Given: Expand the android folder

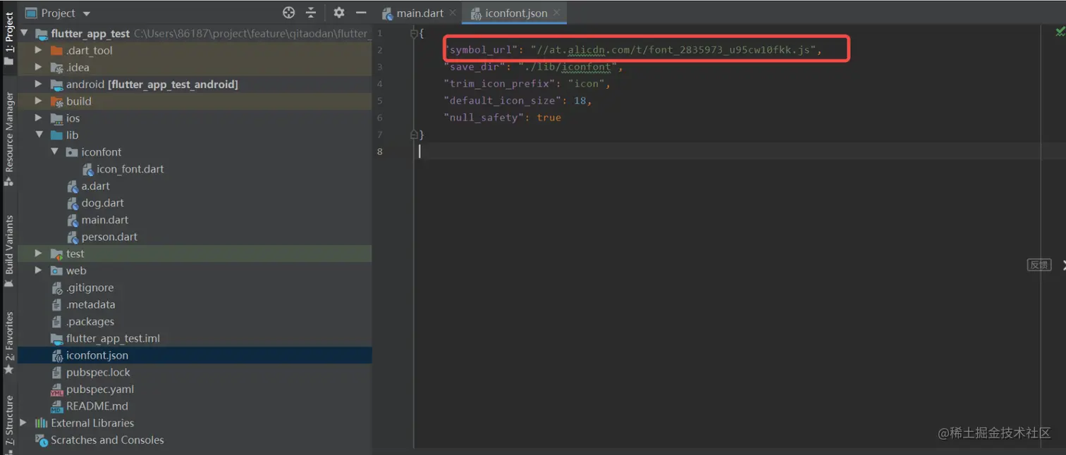Looking at the screenshot, I should click(x=39, y=84).
